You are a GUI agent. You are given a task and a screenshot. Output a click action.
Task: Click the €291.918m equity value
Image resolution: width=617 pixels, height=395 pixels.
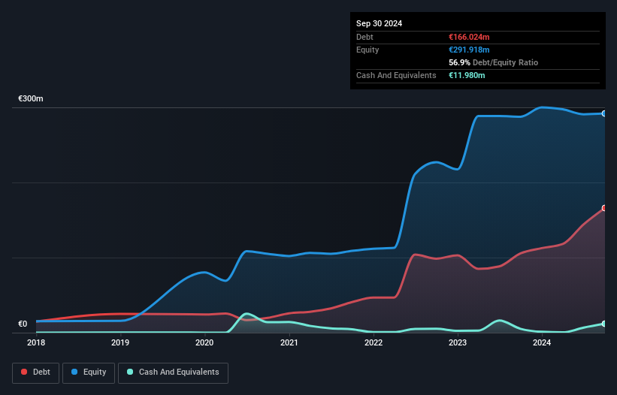click(469, 50)
